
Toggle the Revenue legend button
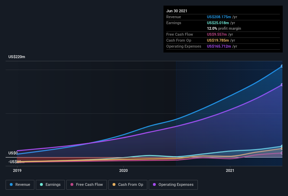(x=20, y=185)
